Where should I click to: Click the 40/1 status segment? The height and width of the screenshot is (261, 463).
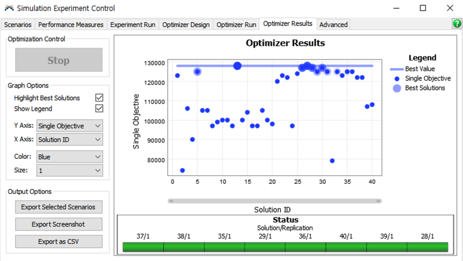(x=346, y=247)
